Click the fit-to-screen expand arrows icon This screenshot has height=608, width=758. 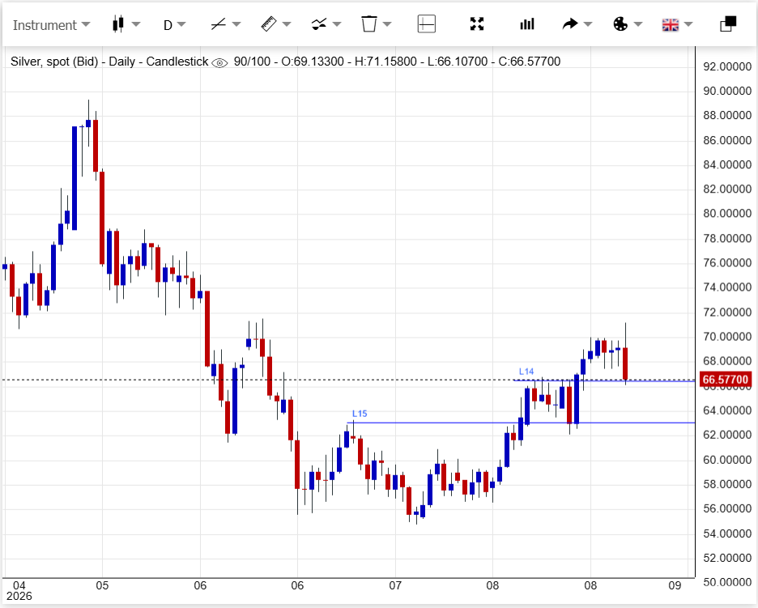pyautogui.click(x=477, y=23)
